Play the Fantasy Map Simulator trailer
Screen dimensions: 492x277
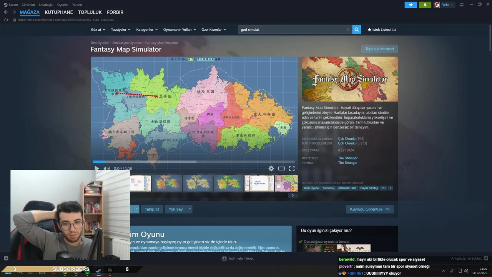(x=97, y=169)
